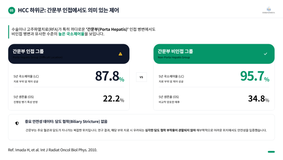The image size is (283, 160).
Task: Click the 'vs' comparison badge
Action: [141, 77]
